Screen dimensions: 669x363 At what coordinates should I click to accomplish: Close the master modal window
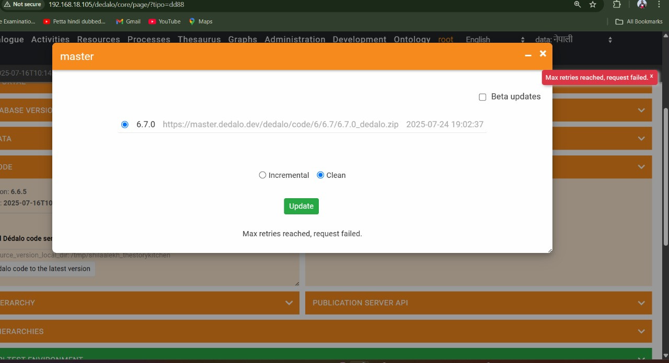coord(543,54)
